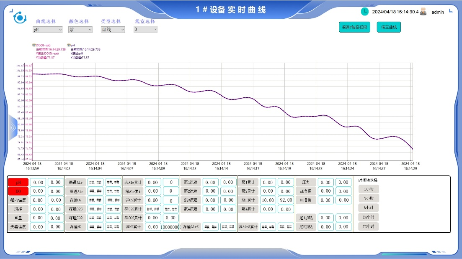Open the 颜色选择 color dropdown
Image resolution: width=462 pixels, height=259 pixels.
click(x=80, y=30)
